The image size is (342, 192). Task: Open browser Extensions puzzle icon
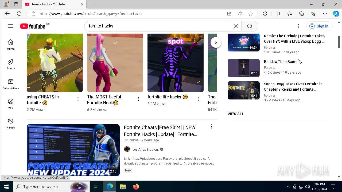[x=265, y=14]
